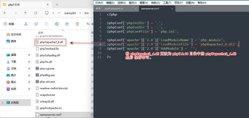The width and height of the screenshot is (249, 118).
Task: Open the 选择(S) menu
Action: [122, 3]
